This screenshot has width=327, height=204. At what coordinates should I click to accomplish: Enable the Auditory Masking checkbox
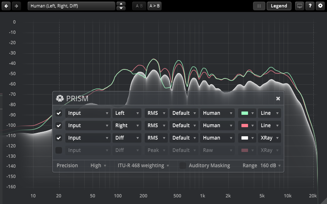[182, 166]
